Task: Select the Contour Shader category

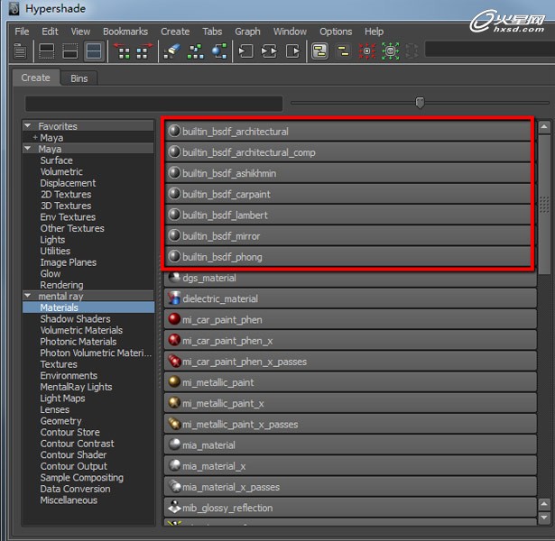Action: [73, 454]
